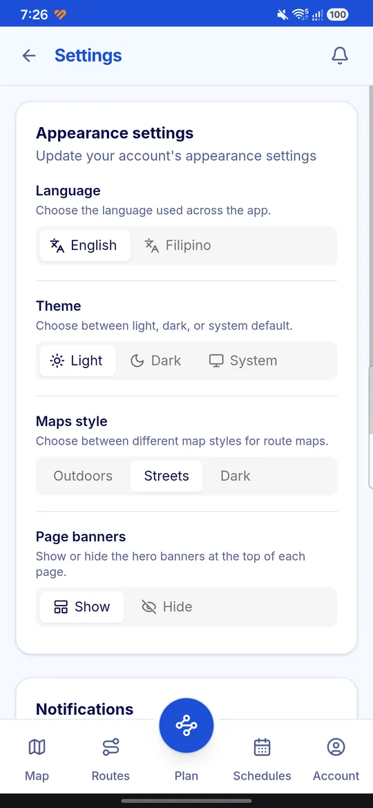Select Dark map style
373x808 pixels.
(236, 476)
